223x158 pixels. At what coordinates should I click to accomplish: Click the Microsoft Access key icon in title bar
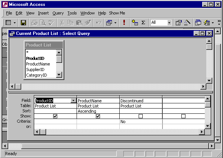point(5,4)
